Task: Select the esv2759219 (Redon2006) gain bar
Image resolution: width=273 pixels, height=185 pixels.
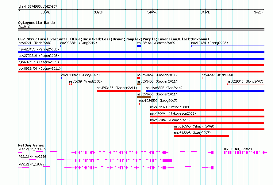Action: 141,59
